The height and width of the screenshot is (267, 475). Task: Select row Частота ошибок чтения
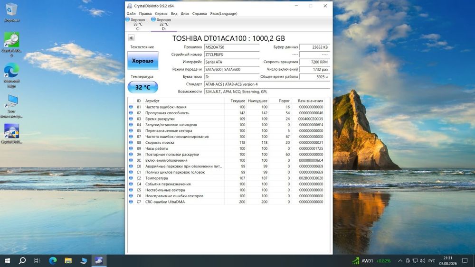tap(226, 107)
